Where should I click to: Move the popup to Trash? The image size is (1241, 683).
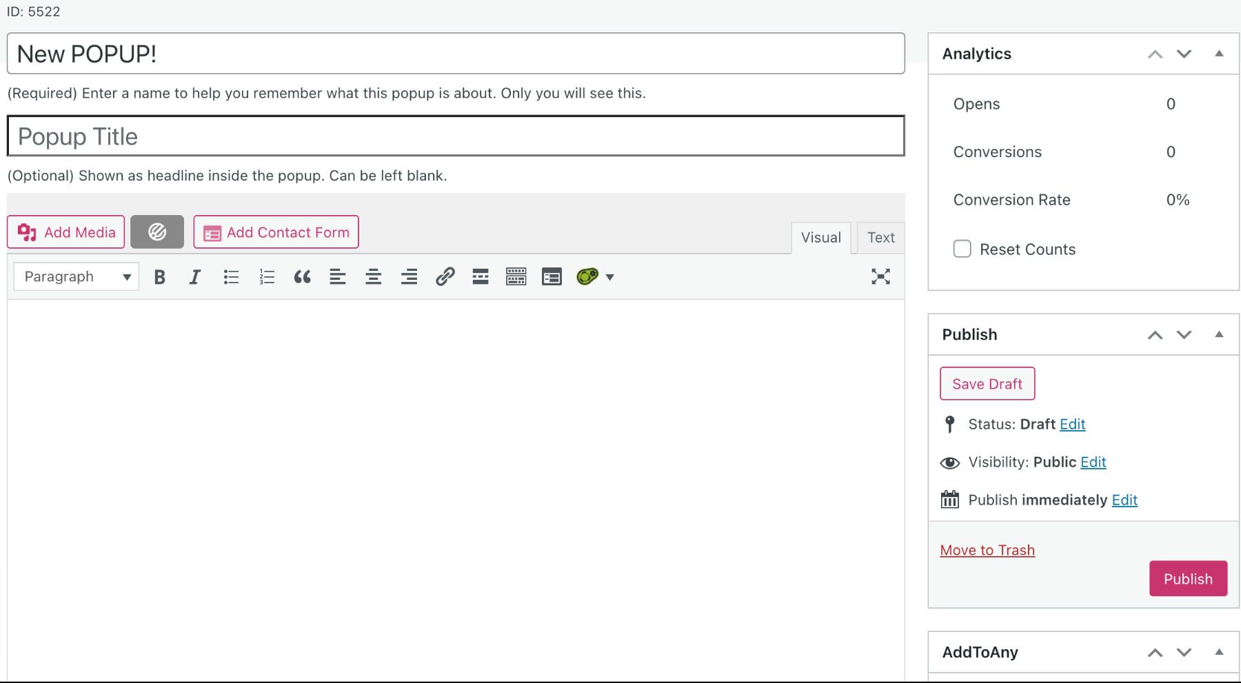(987, 550)
